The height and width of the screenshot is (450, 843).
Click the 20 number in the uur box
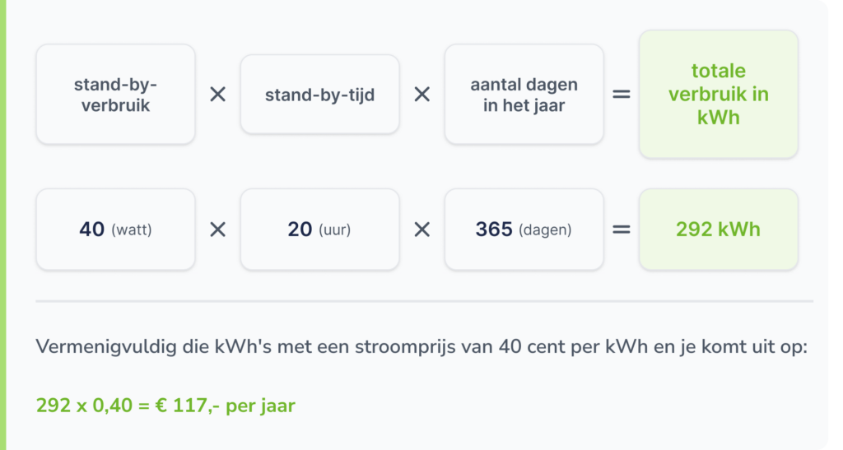pos(300,230)
